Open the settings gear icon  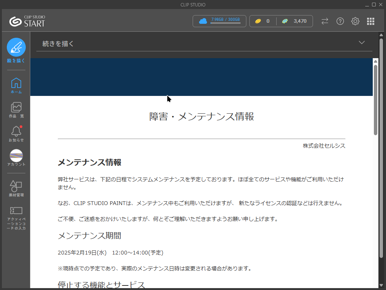[x=355, y=21]
